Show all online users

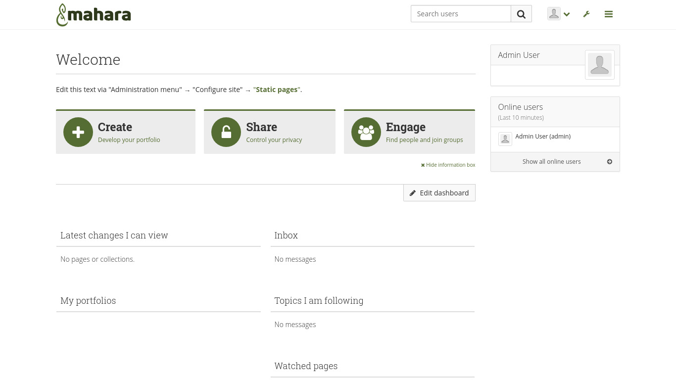pyautogui.click(x=551, y=162)
